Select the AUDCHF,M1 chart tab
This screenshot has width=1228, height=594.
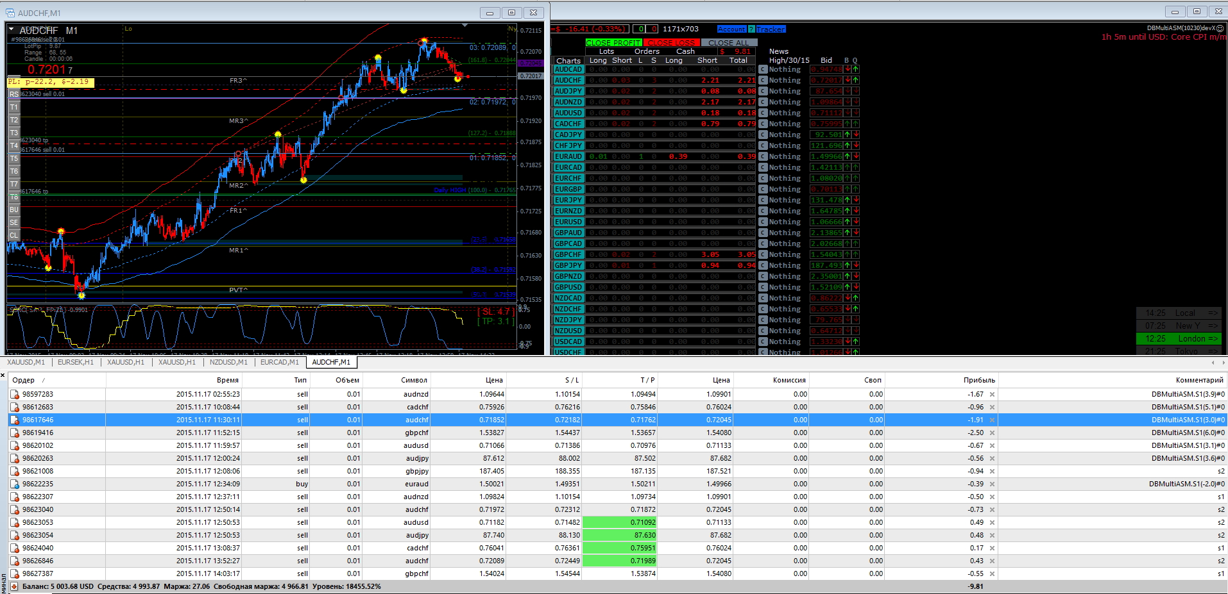(x=331, y=362)
